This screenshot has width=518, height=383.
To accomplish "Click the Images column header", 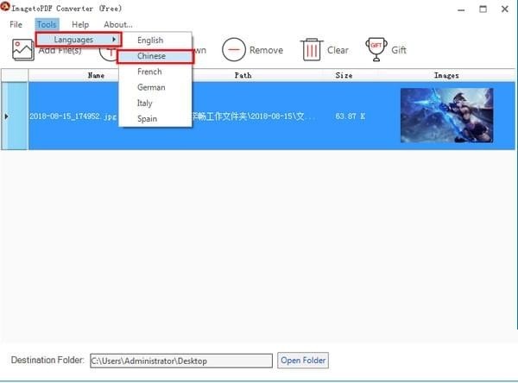I will pos(446,75).
